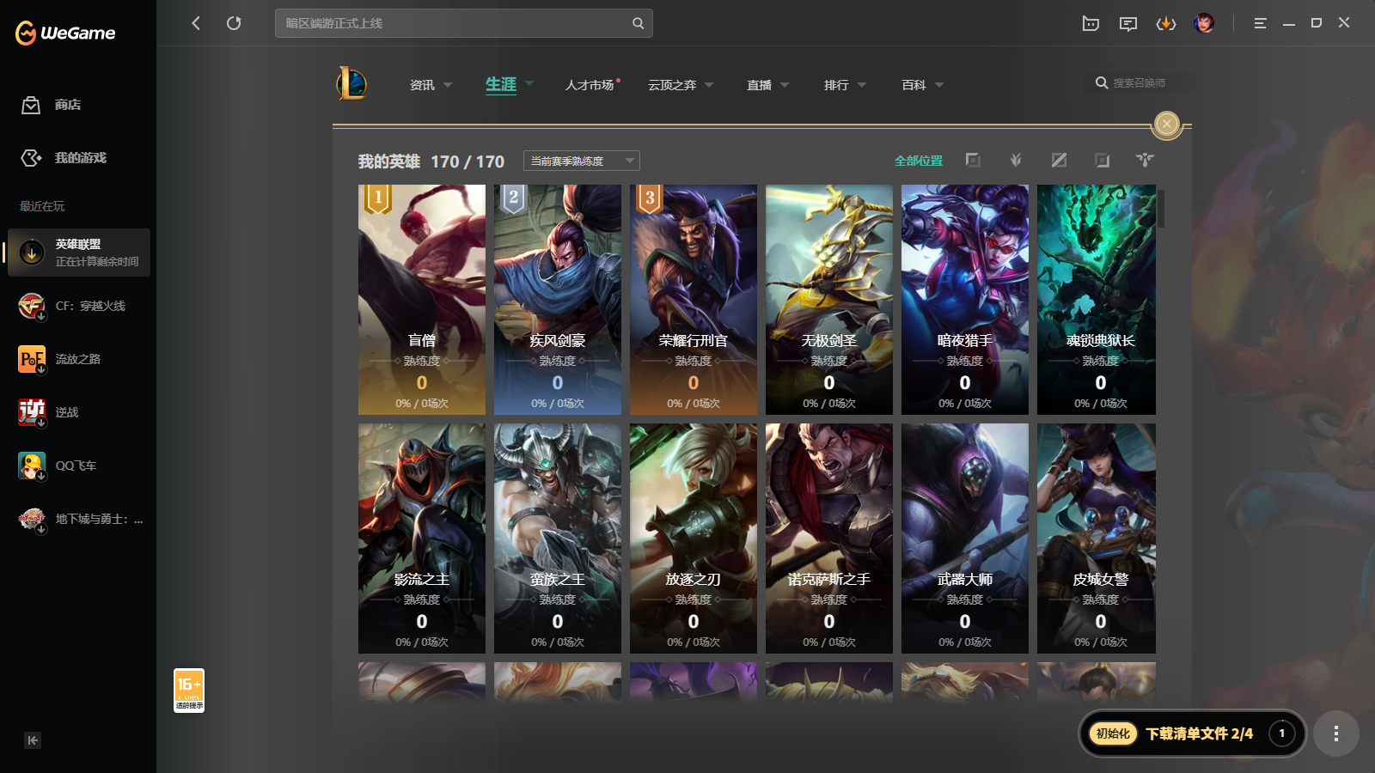This screenshot has height=773, width=1375.
Task: Select 地下城与勇士 in the sidebar
Action: tap(79, 519)
